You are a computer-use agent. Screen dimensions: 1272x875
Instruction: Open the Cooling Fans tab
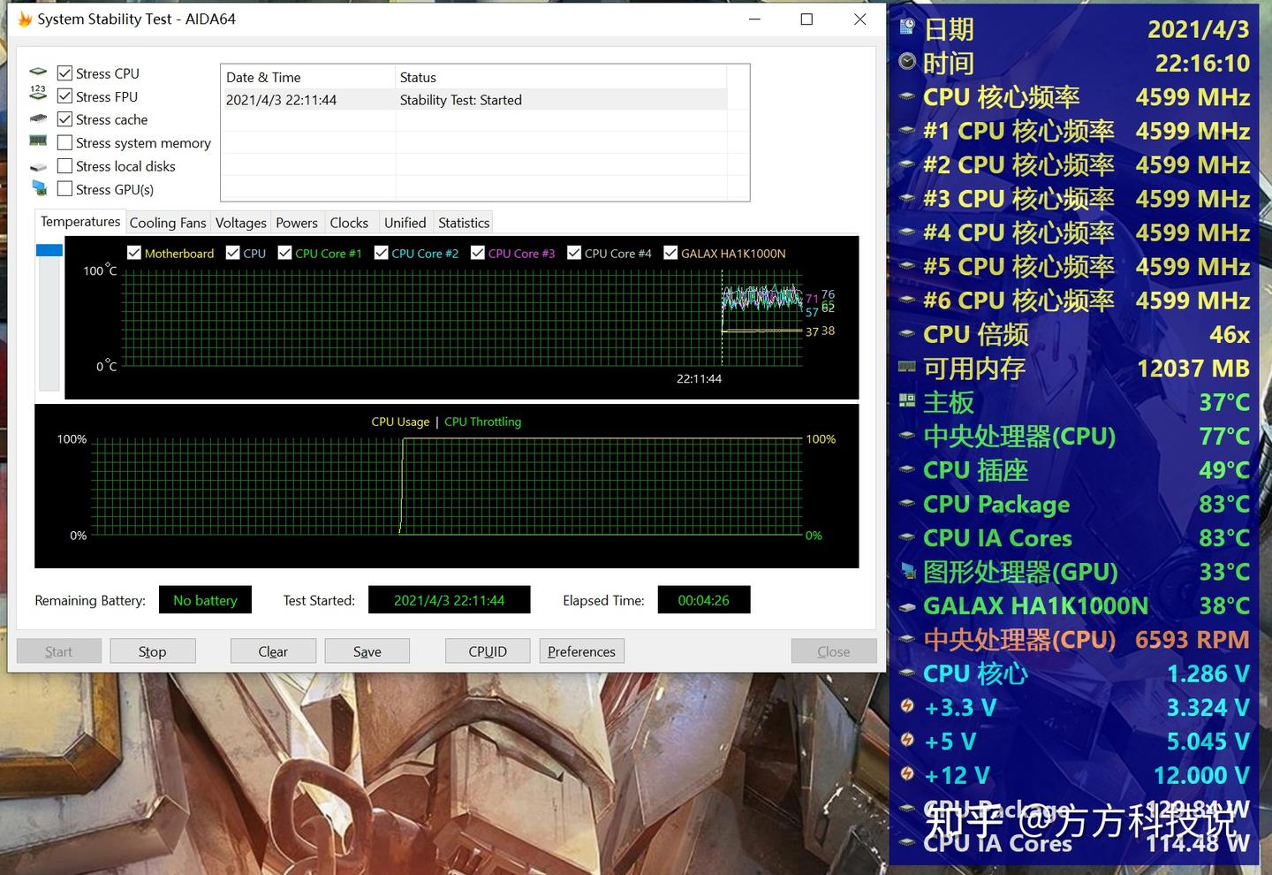click(167, 222)
